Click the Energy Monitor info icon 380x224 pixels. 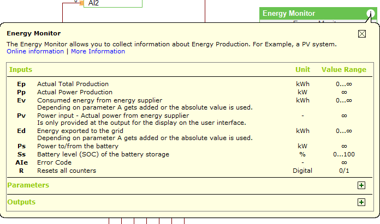pyautogui.click(x=371, y=14)
